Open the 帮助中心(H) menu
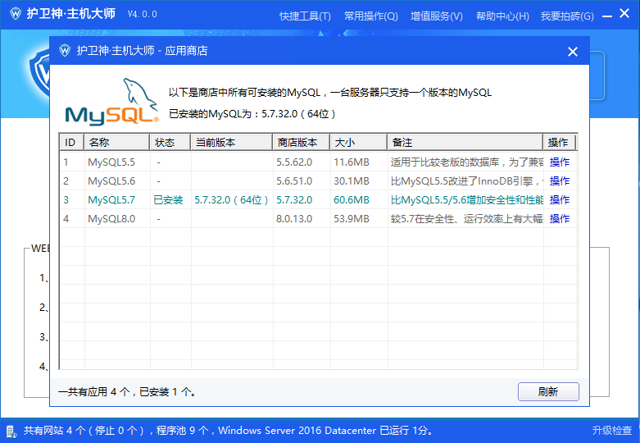 point(502,16)
